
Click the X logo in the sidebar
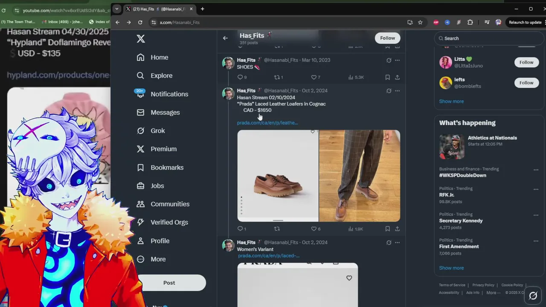[141, 39]
